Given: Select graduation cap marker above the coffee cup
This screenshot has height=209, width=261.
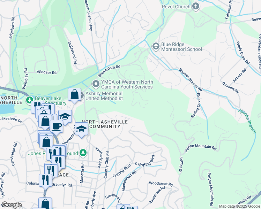Looking at the screenshot, I should coord(65,117).
